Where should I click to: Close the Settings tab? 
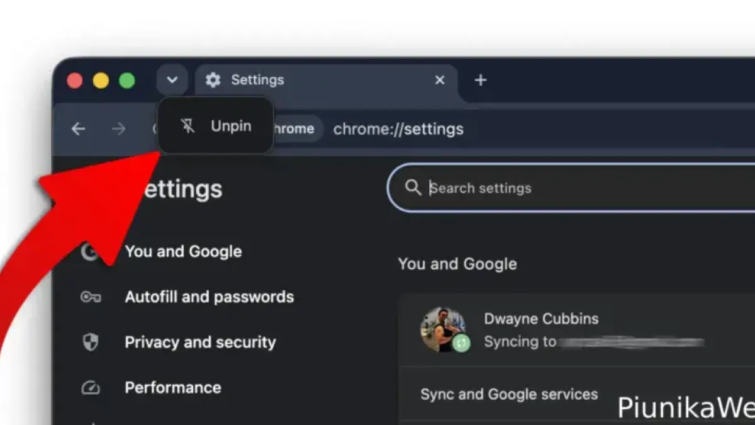pyautogui.click(x=440, y=80)
